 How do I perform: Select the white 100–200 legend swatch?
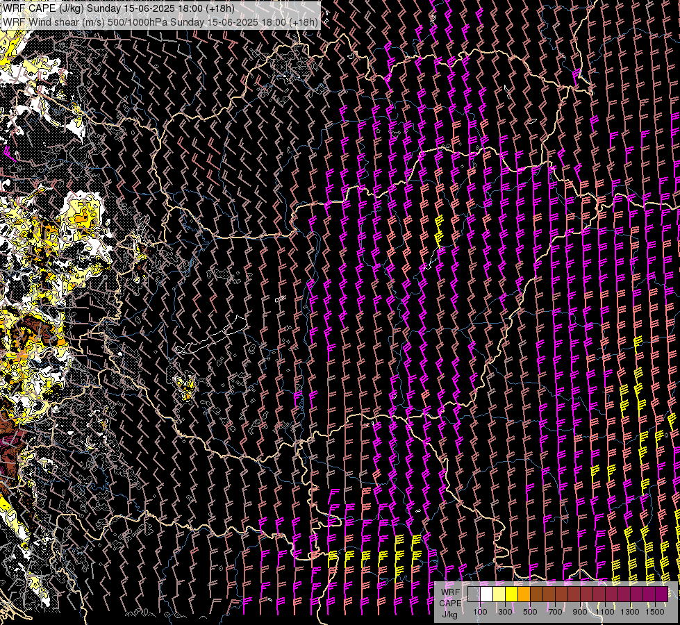(x=487, y=594)
